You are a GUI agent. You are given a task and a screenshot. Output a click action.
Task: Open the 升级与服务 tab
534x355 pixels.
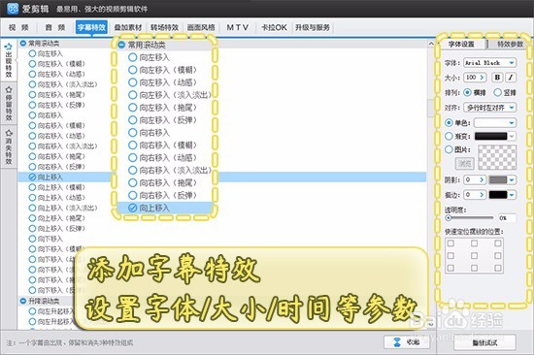313,27
